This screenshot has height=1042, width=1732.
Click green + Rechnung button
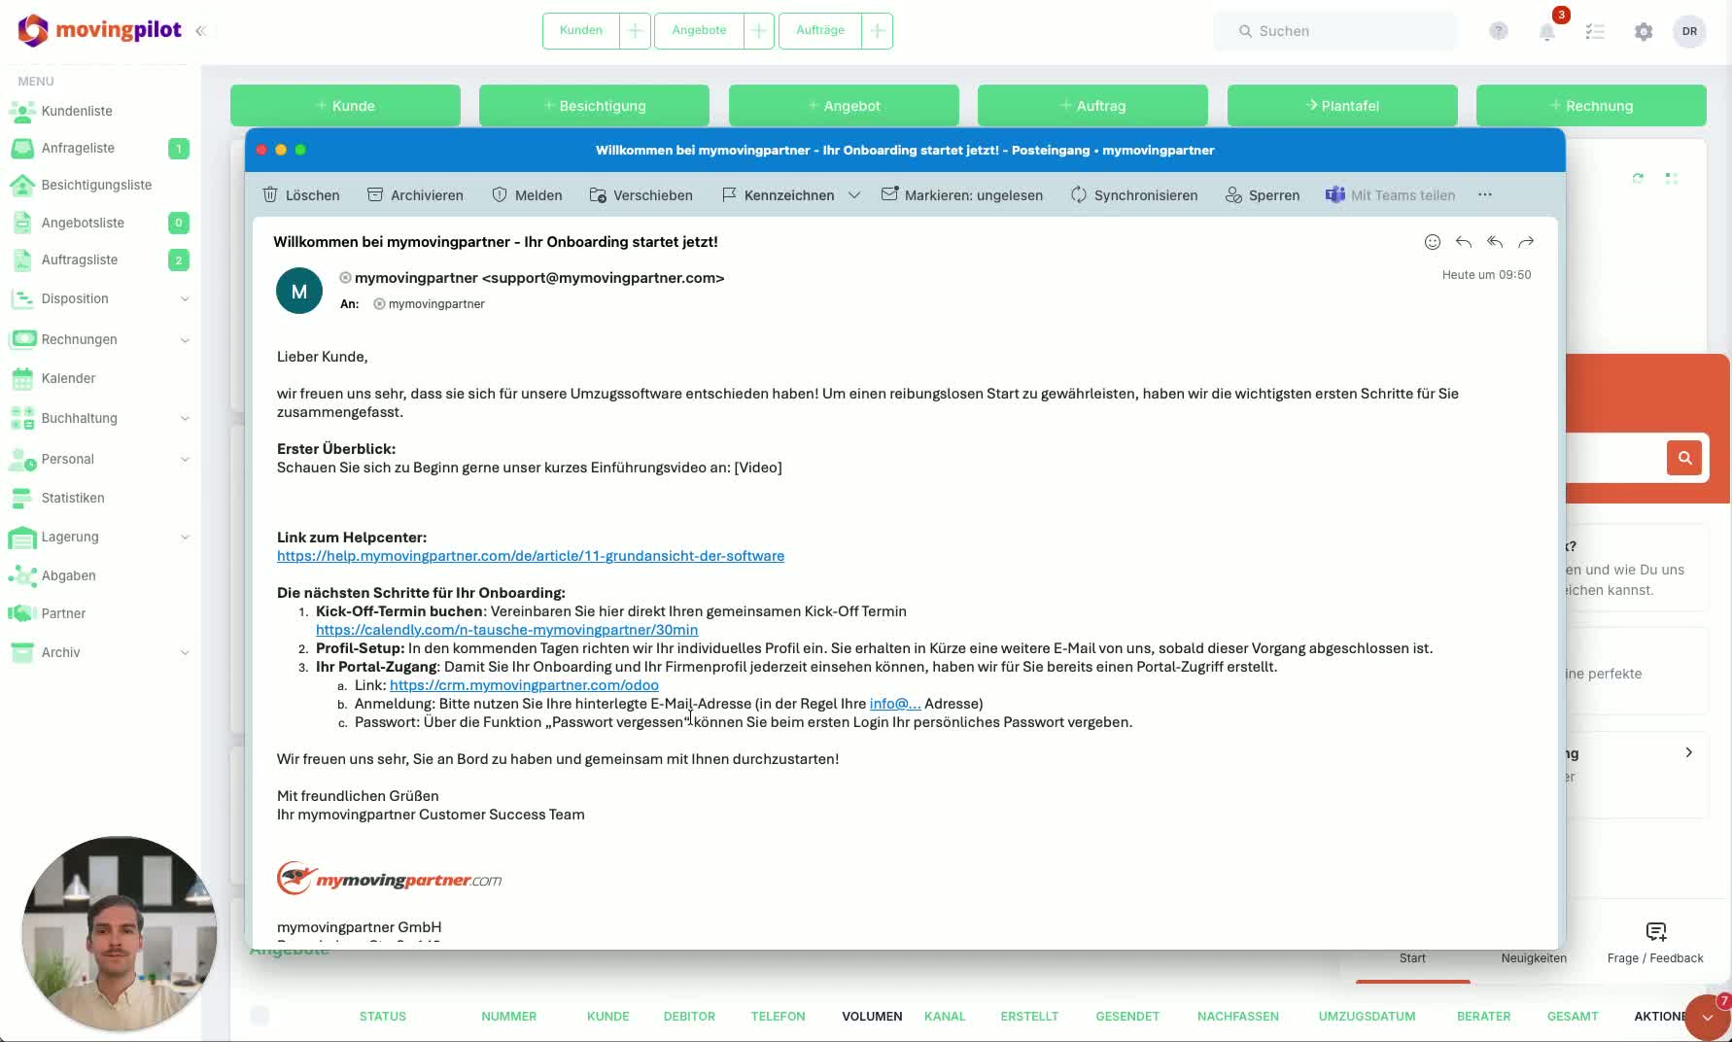click(1591, 106)
